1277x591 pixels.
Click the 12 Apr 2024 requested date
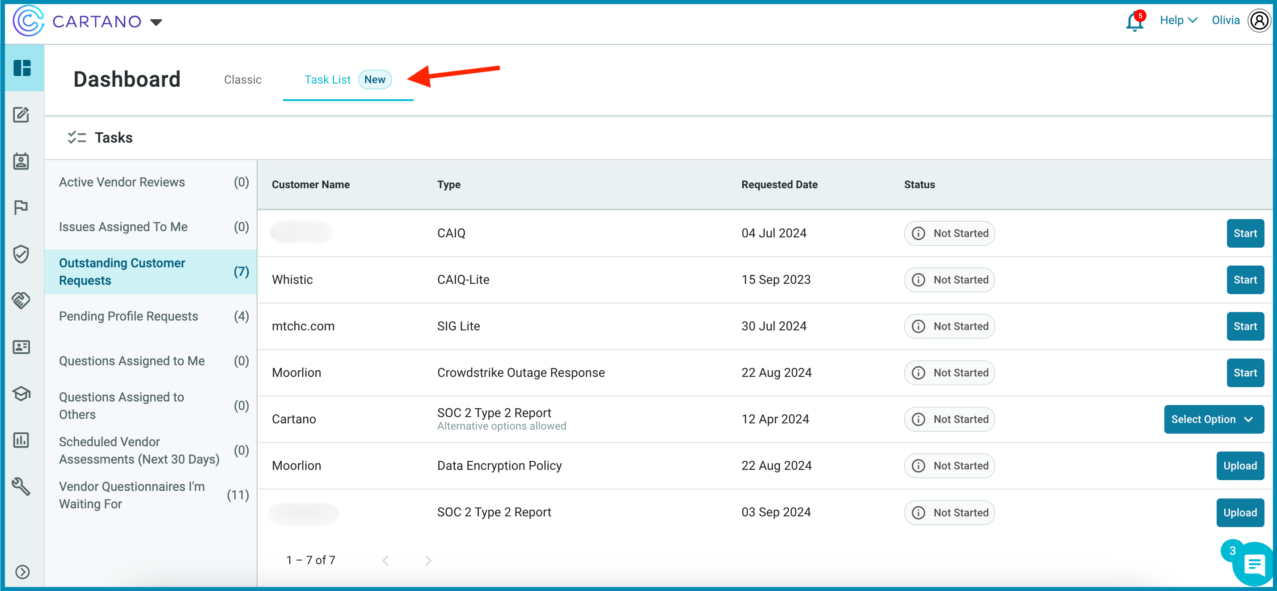(775, 419)
